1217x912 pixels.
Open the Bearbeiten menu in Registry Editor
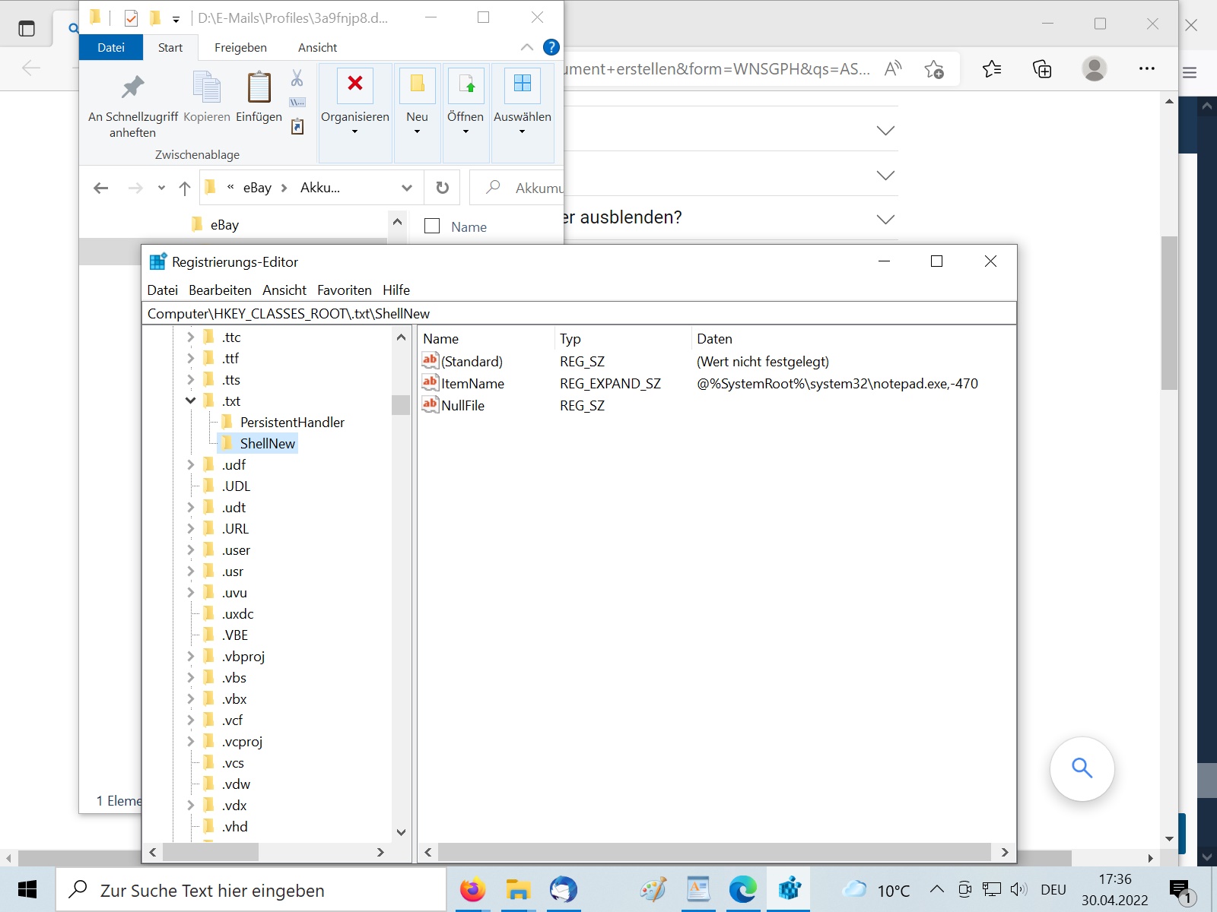click(220, 290)
